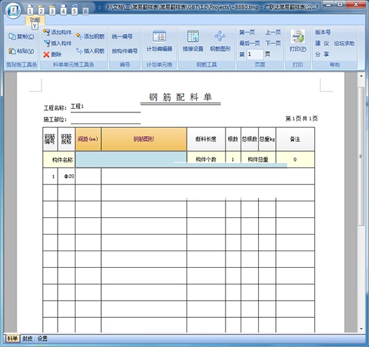Click the 插入钢筋 insert rebar button
Viewport: 369px width, 347px height.
tap(90, 51)
